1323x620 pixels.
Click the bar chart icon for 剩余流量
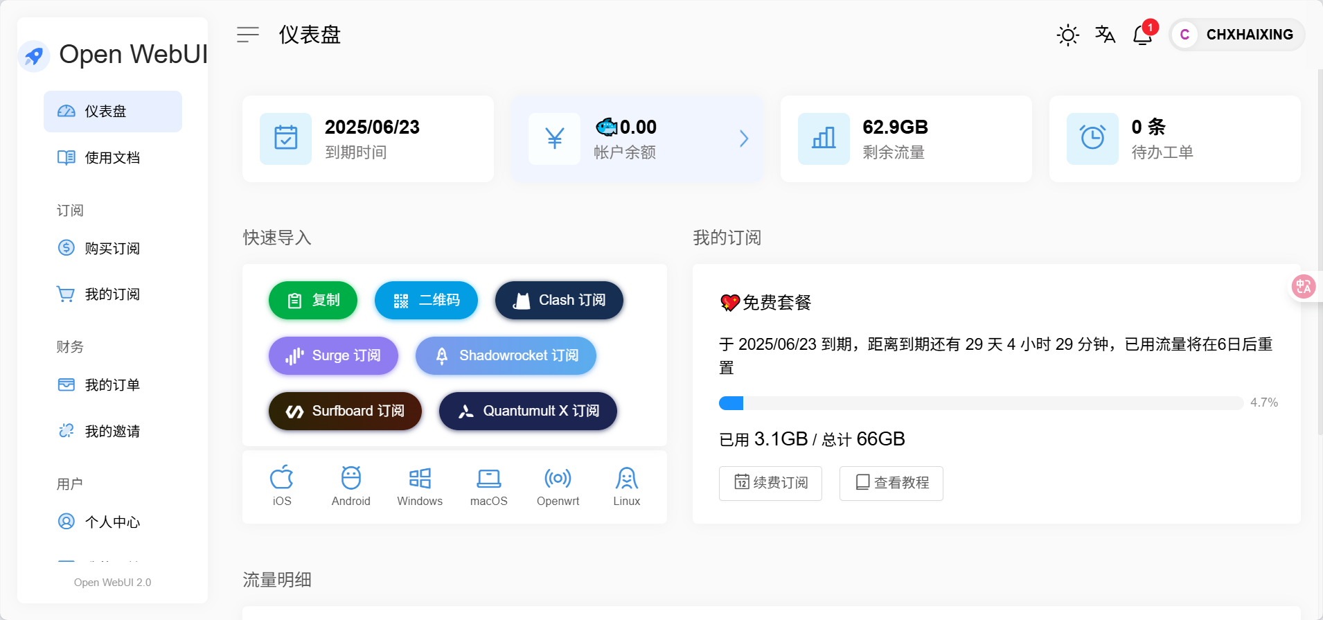click(824, 139)
